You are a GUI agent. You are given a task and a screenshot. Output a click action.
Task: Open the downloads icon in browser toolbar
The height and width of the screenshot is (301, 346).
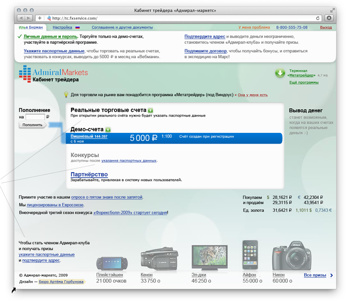[329, 18]
